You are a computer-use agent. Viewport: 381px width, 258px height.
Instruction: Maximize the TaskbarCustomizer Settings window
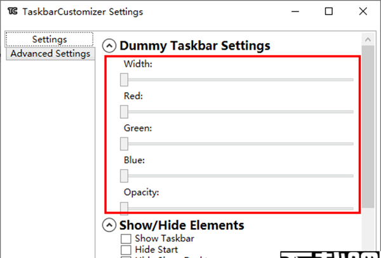coord(329,11)
